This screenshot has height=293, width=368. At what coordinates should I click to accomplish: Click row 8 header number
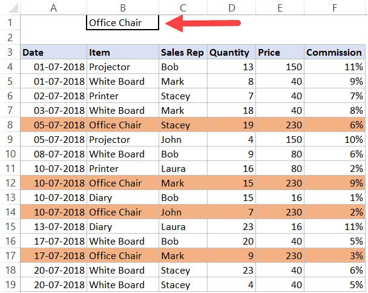pyautogui.click(x=10, y=125)
